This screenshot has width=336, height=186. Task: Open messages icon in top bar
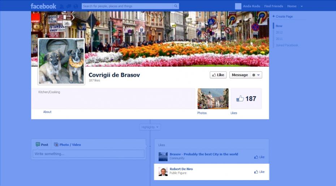click(x=69, y=6)
